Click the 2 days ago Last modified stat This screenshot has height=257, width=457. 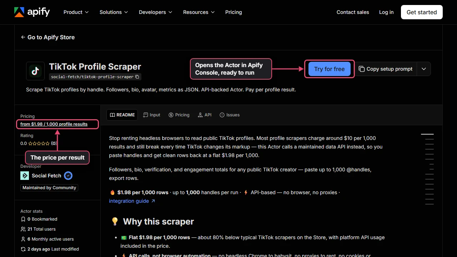click(x=50, y=249)
